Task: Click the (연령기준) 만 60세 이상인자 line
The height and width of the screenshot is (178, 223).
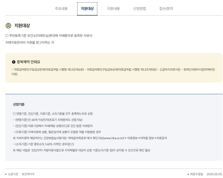Action: coord(48,120)
